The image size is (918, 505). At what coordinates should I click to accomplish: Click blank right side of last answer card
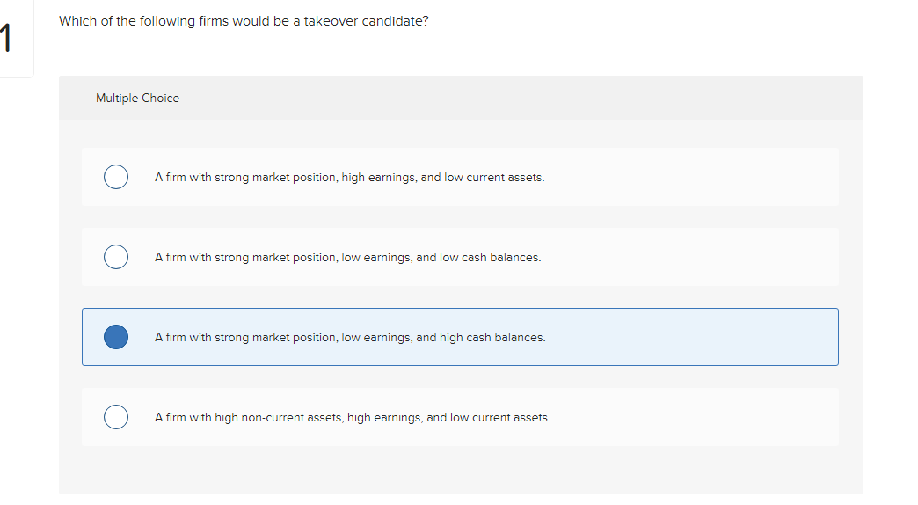pos(703,417)
